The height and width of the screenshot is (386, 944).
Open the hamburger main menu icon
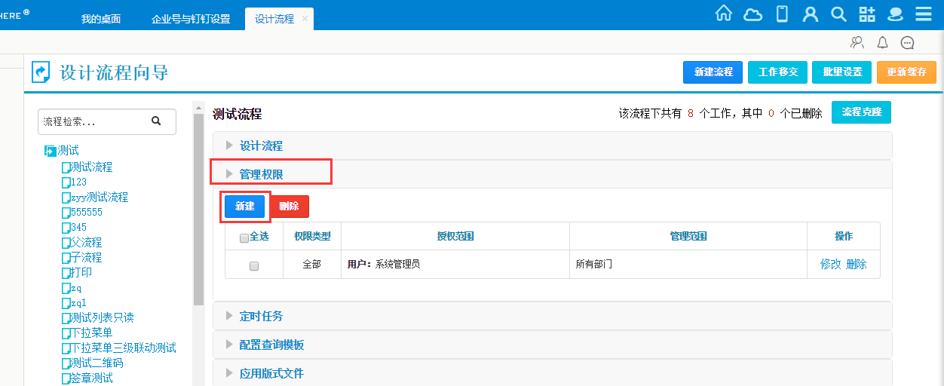pos(924,14)
